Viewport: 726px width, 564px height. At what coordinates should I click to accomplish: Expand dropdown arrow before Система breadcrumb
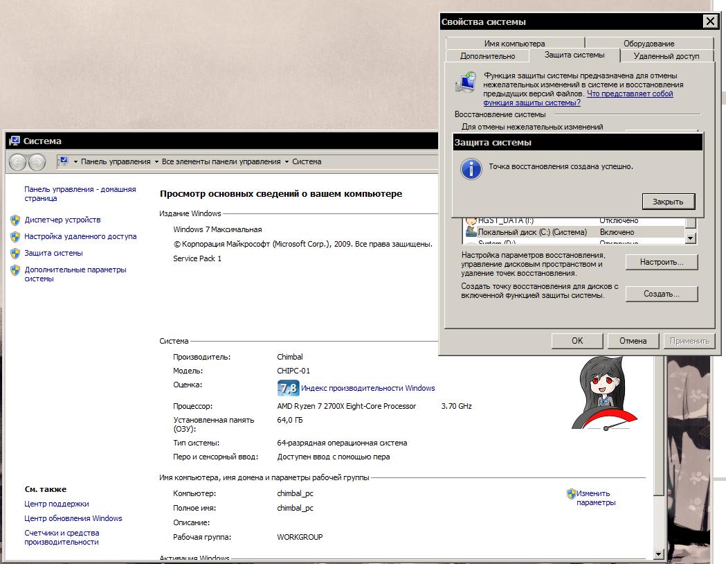[x=287, y=161]
